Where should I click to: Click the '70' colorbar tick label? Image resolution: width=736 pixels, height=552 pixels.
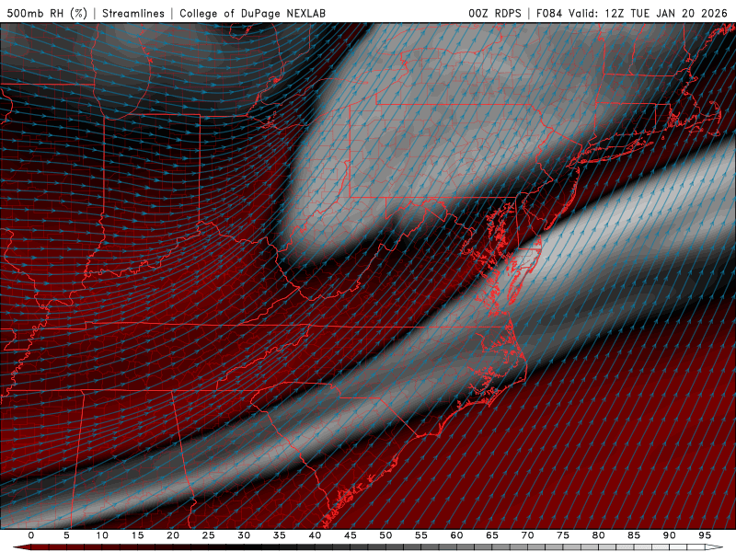pos(527,535)
